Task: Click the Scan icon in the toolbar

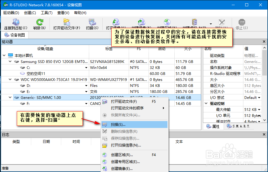Action: click(x=92, y=22)
